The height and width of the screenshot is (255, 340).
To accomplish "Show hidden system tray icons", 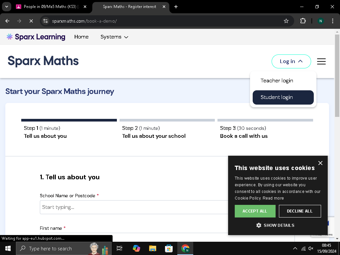I will (x=295, y=248).
